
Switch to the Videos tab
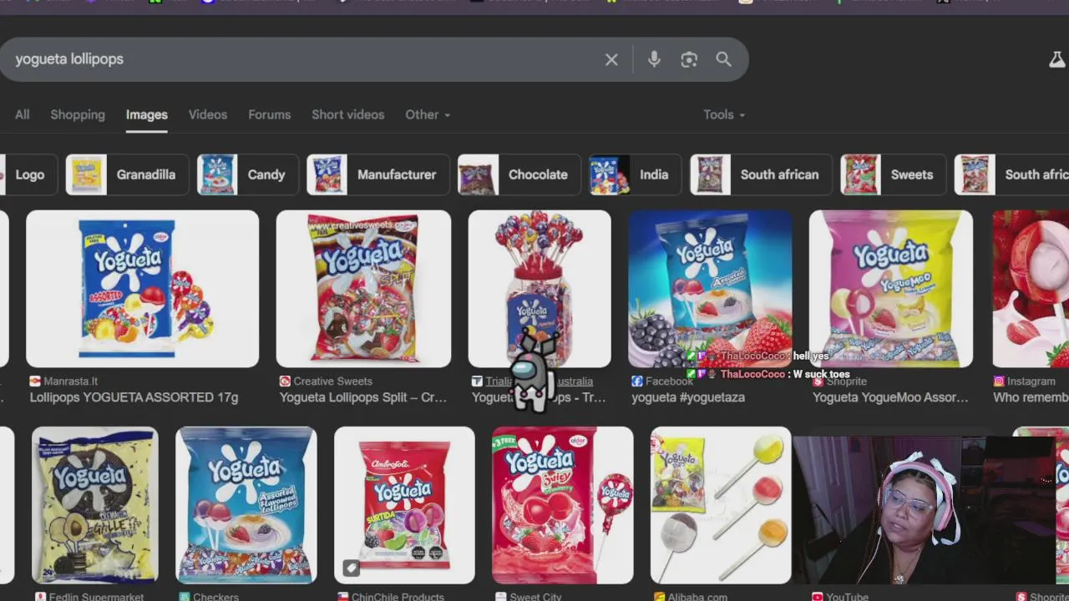208,114
